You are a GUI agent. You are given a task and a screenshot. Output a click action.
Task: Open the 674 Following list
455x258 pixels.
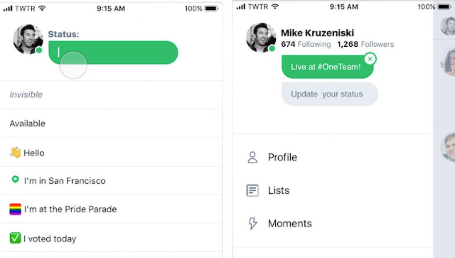[x=306, y=44]
